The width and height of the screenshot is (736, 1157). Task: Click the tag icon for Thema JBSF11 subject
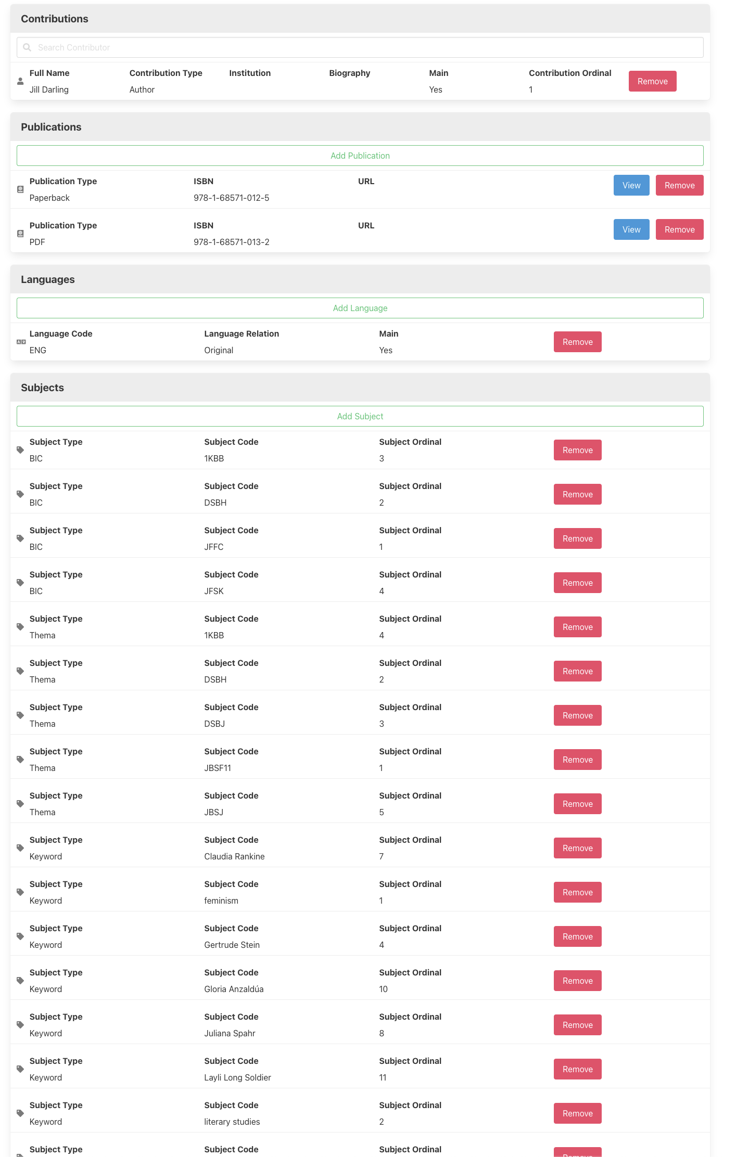[20, 760]
